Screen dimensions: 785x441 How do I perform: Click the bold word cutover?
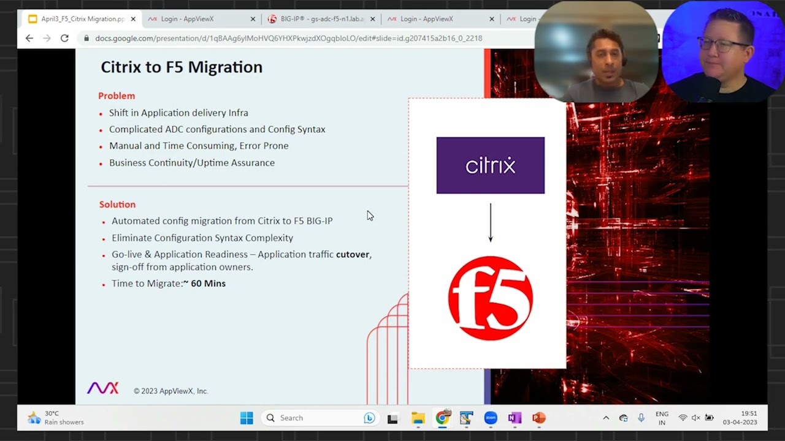(x=353, y=254)
